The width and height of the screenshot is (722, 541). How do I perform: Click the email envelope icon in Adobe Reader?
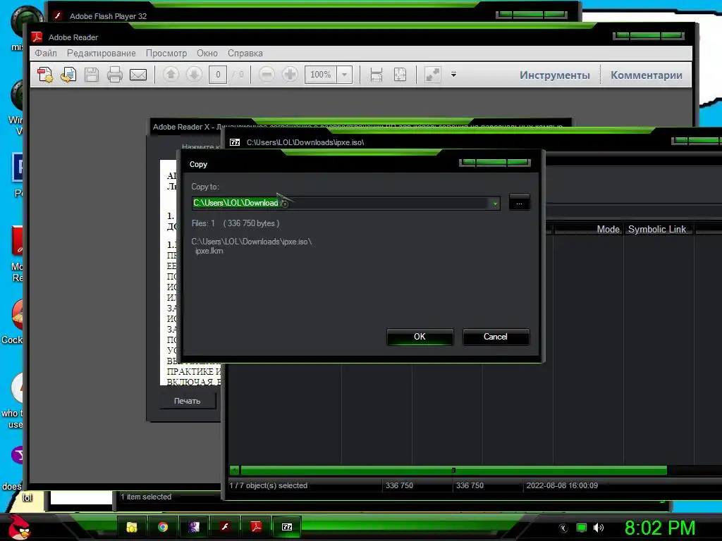(138, 75)
